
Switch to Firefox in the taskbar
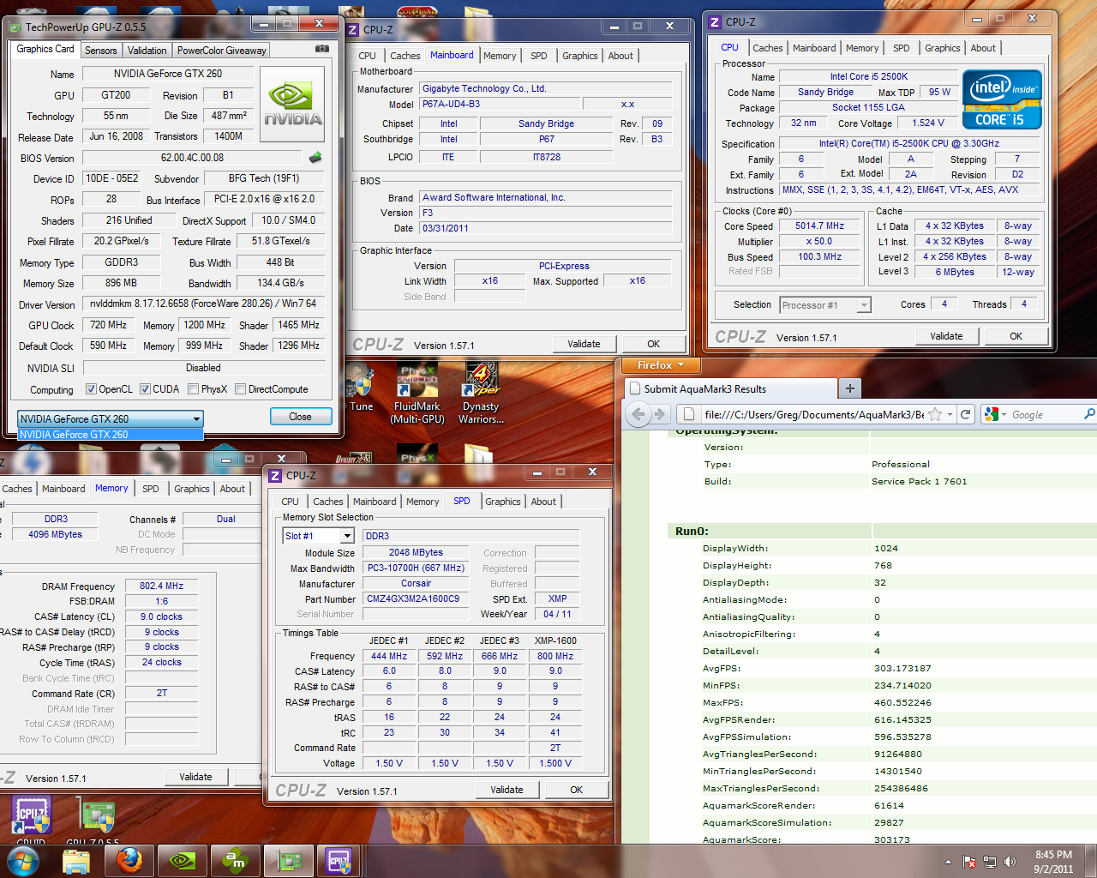click(129, 861)
